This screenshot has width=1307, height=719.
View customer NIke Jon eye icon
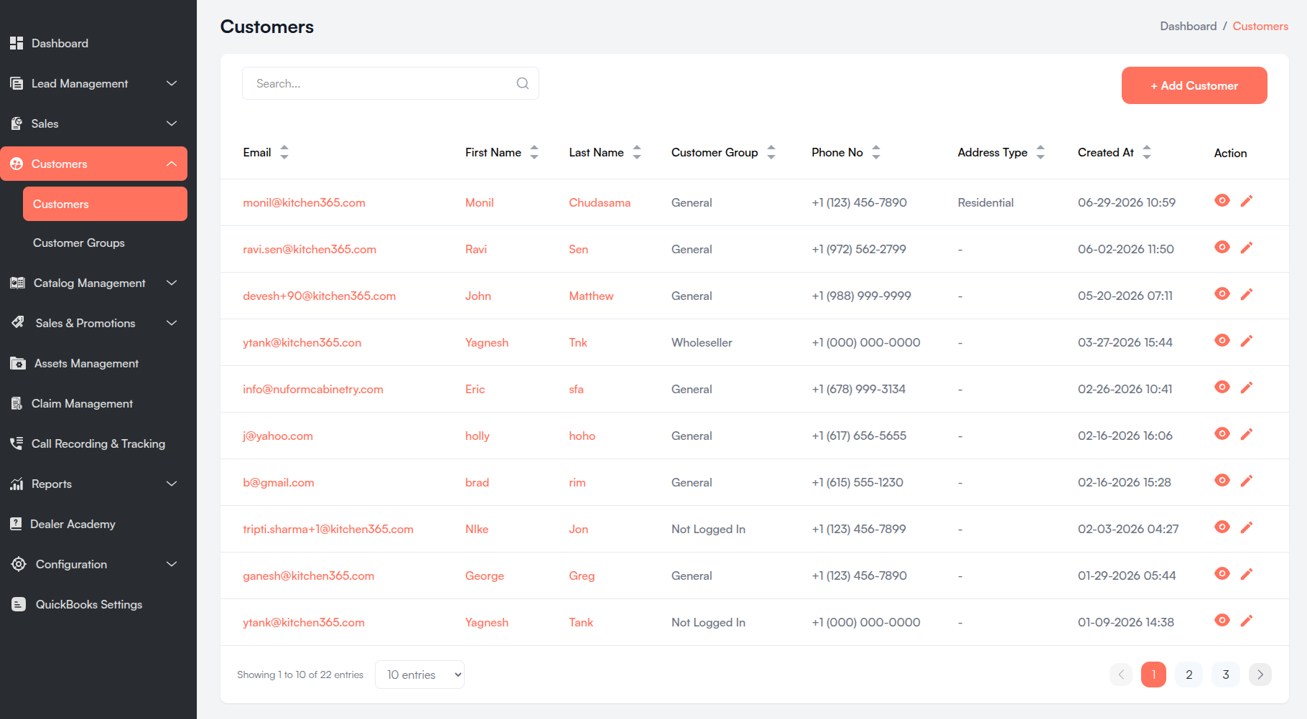pos(1222,527)
